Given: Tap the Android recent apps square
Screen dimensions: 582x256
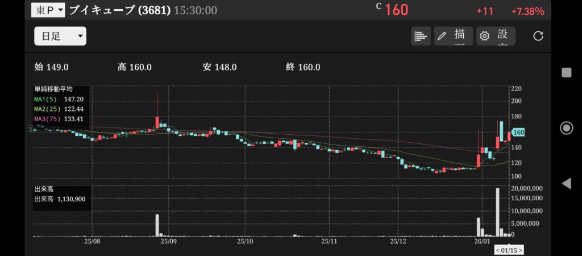Looking at the screenshot, I should 566,72.
